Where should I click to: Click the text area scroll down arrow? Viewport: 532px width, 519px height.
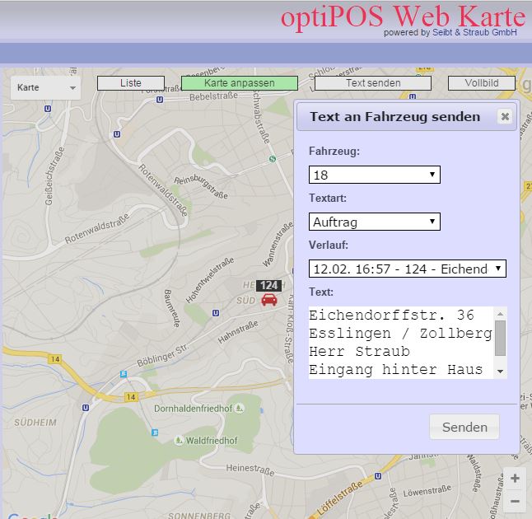(500, 372)
